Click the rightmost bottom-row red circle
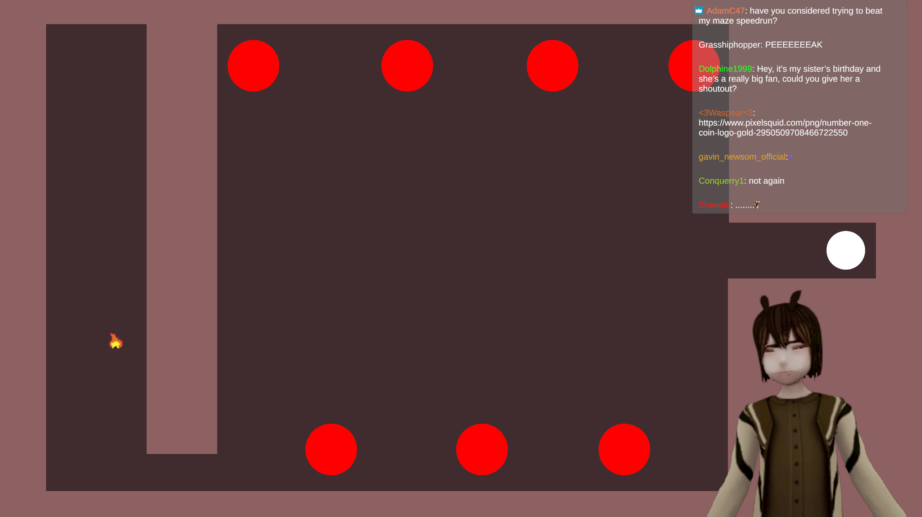Image resolution: width=922 pixels, height=517 pixels. tap(624, 449)
